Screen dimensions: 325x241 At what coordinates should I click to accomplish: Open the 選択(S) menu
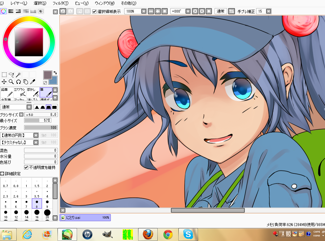40,3
